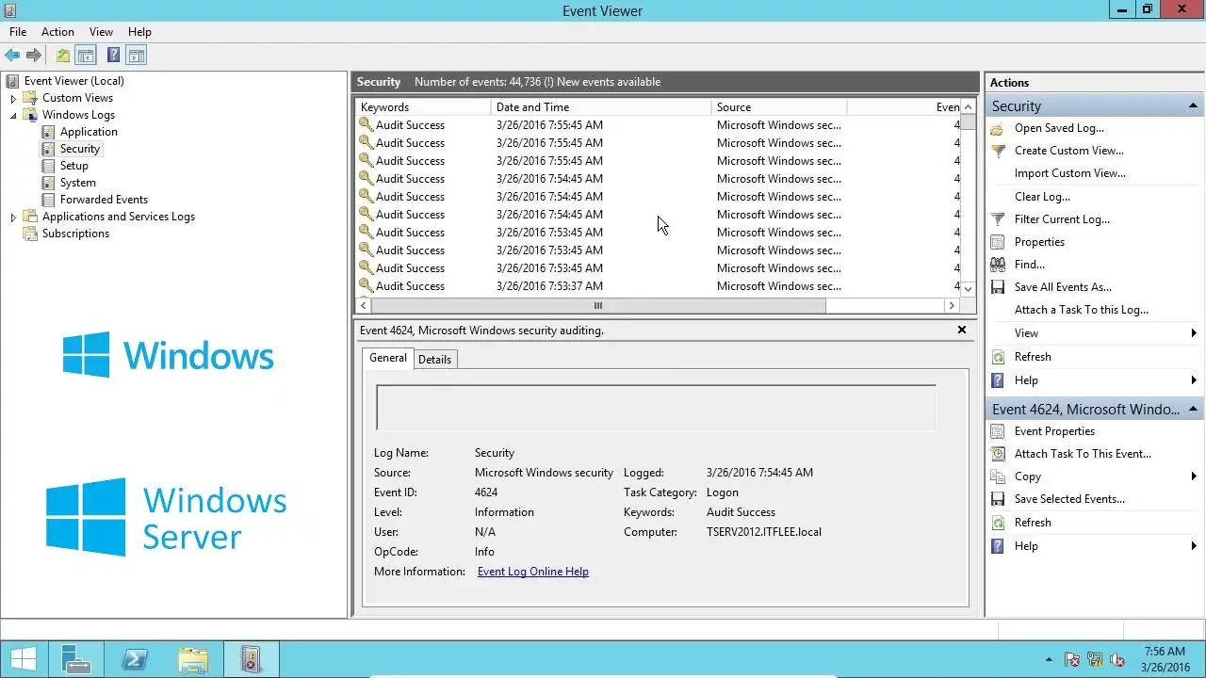Click the blue Help toolbar icon
The height and width of the screenshot is (678, 1206).
coord(113,56)
